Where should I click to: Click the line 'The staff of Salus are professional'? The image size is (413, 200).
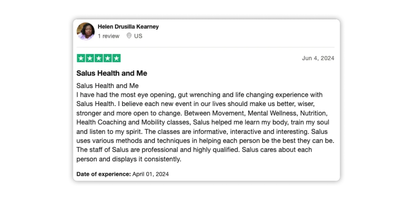[x=194, y=150]
